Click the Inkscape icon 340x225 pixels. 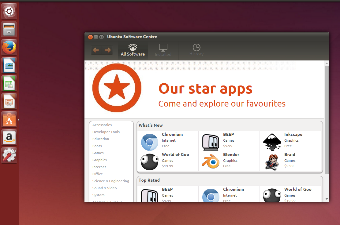click(x=272, y=142)
